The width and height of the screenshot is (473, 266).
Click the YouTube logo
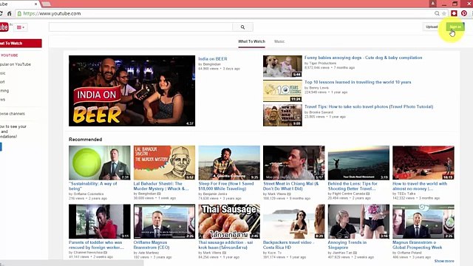point(4,27)
